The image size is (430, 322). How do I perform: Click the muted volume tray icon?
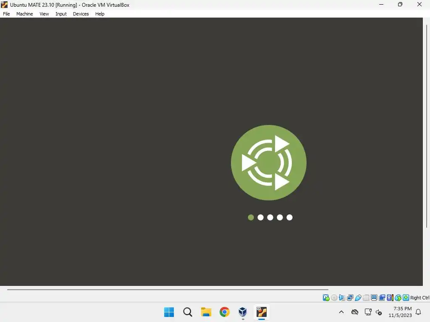pos(379,312)
